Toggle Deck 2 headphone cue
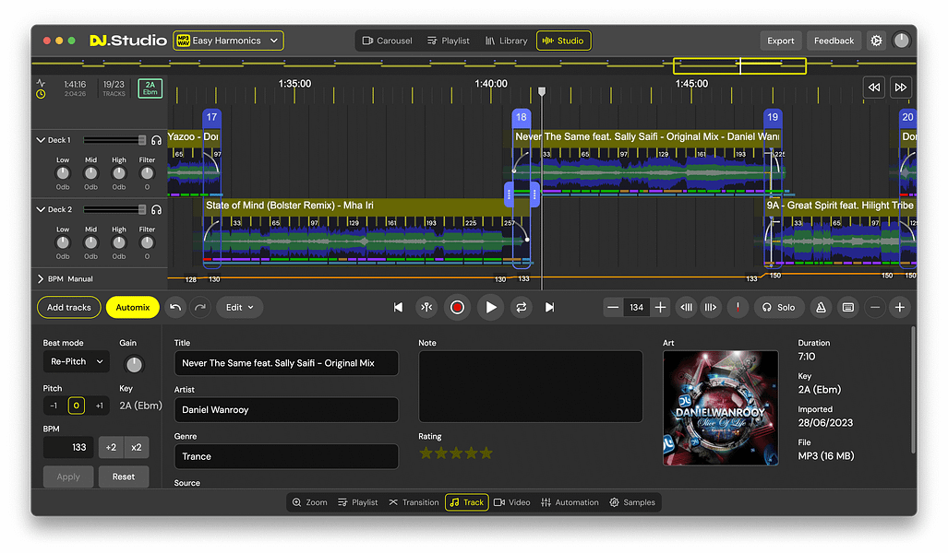The image size is (948, 553). point(157,210)
